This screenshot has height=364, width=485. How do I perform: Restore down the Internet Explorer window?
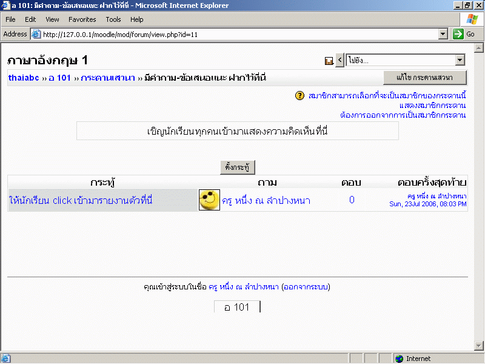click(x=467, y=5)
